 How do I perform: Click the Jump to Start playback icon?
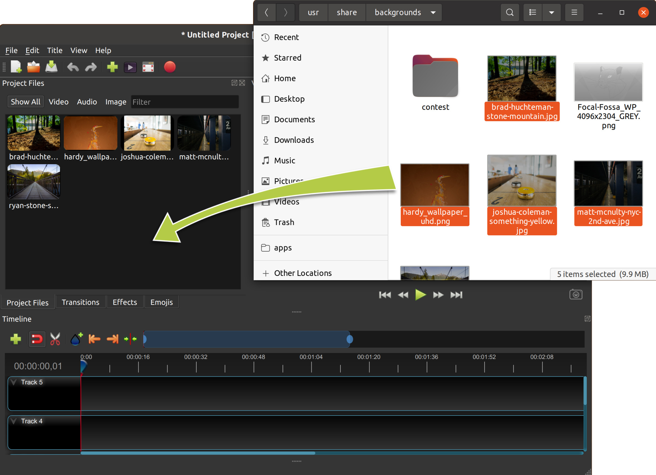click(x=385, y=294)
